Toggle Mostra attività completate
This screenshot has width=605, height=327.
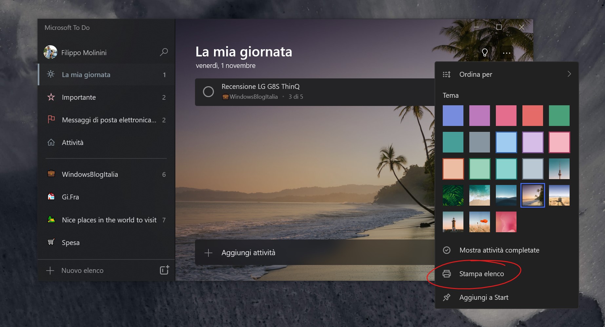pyautogui.click(x=507, y=250)
